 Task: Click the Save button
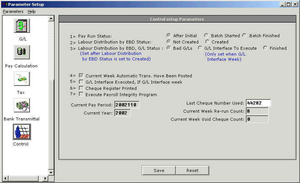click(x=159, y=170)
